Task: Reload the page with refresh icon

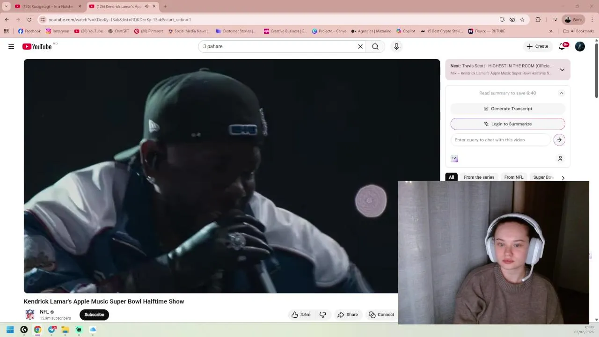Action: coord(29,20)
